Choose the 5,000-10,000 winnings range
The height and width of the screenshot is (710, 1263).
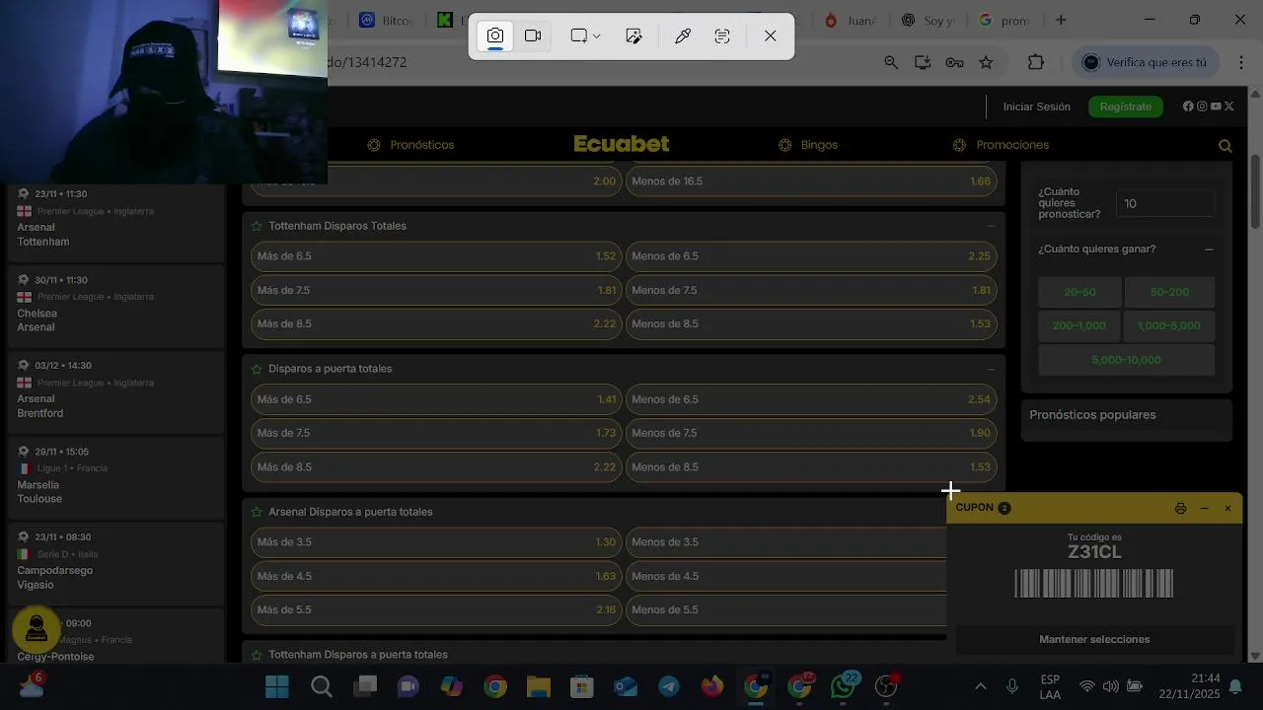pyautogui.click(x=1126, y=360)
